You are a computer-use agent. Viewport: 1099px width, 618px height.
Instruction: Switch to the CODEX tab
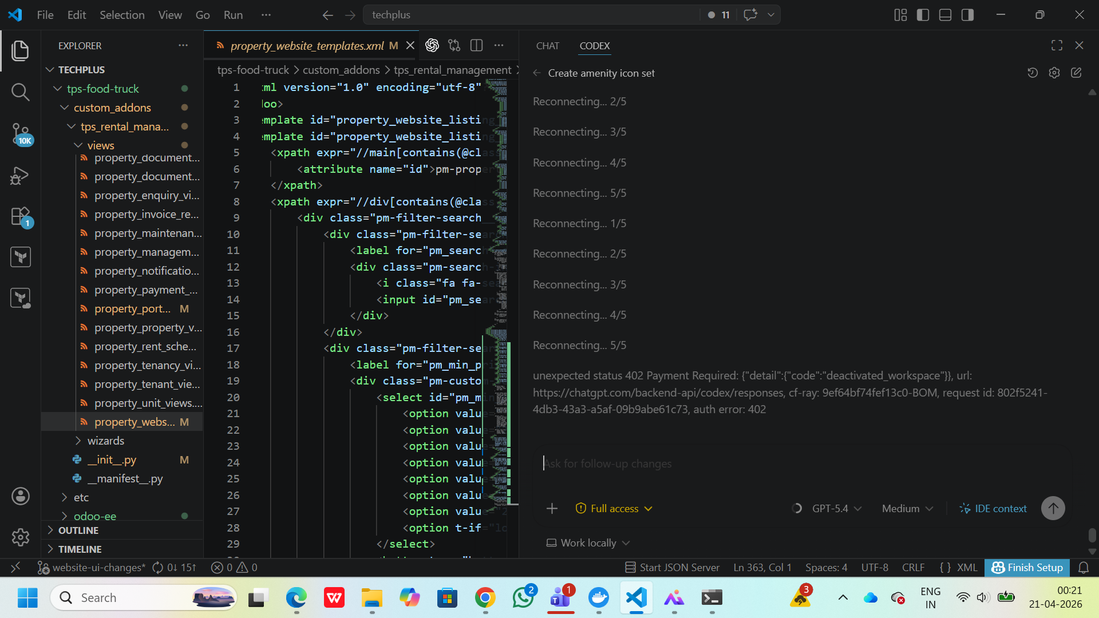[595, 46]
